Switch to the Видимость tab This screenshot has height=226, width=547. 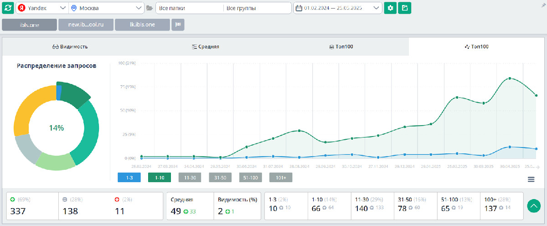coord(70,47)
